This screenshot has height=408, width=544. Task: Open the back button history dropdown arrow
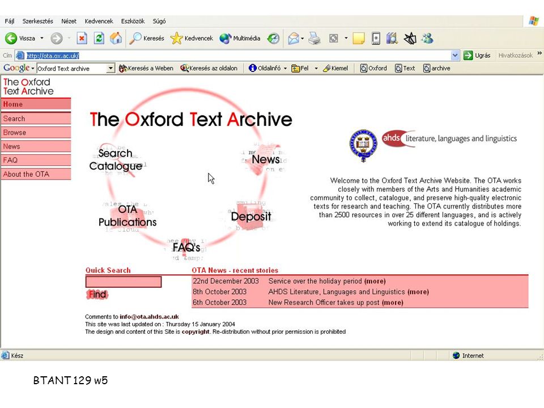click(42, 38)
